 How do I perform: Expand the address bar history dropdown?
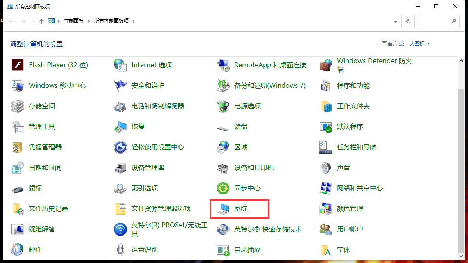click(395, 21)
